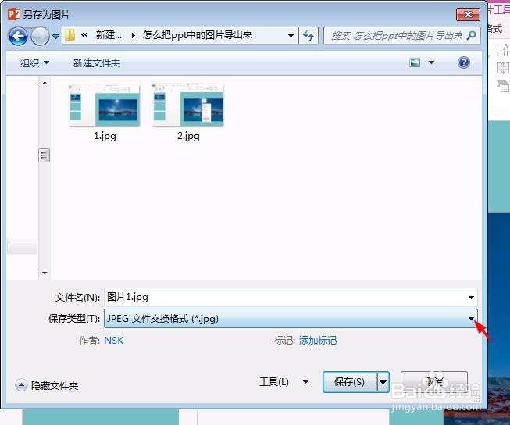
Task: Open the 工具(L) menu
Action: tap(284, 381)
